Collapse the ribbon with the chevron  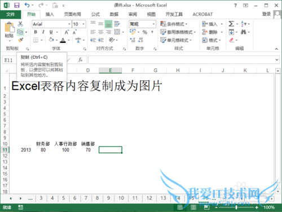click(x=276, y=49)
